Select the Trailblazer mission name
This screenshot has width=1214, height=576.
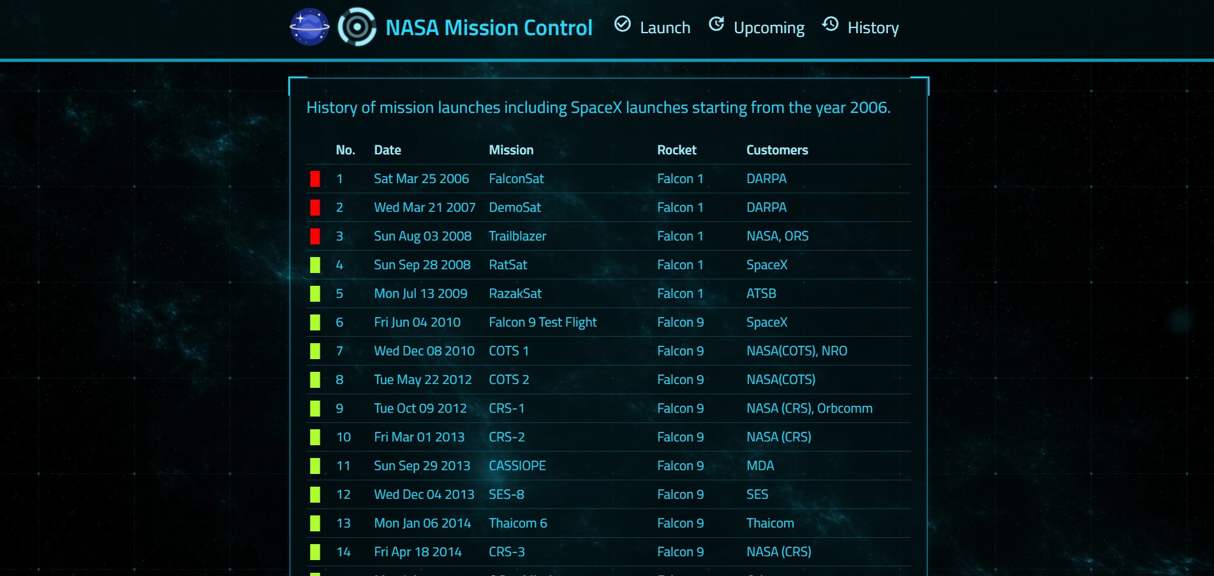pos(517,236)
